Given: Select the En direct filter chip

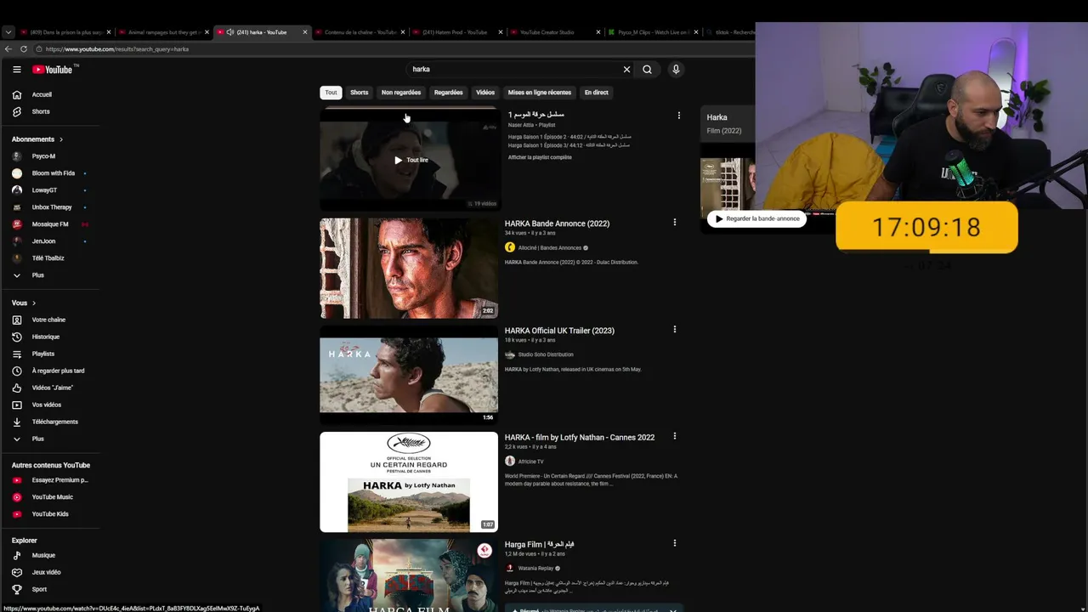Looking at the screenshot, I should [597, 93].
